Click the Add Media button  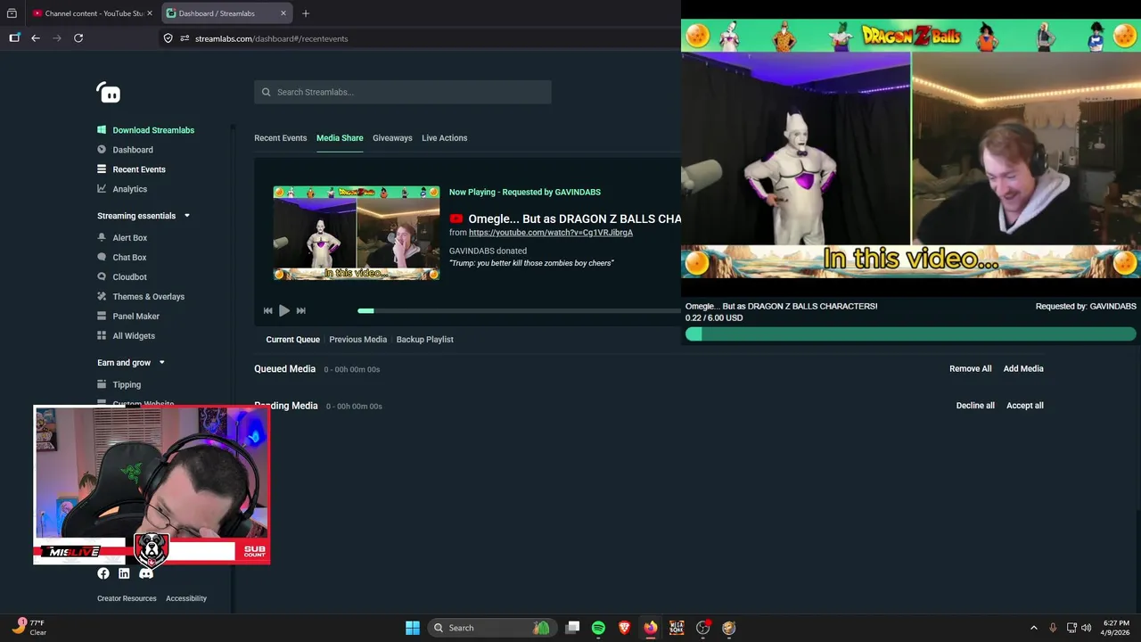(x=1023, y=368)
